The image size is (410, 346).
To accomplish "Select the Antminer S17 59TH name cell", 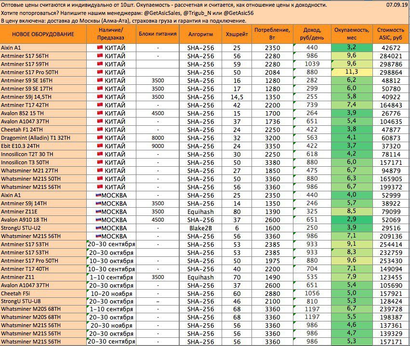I will point(43,64).
